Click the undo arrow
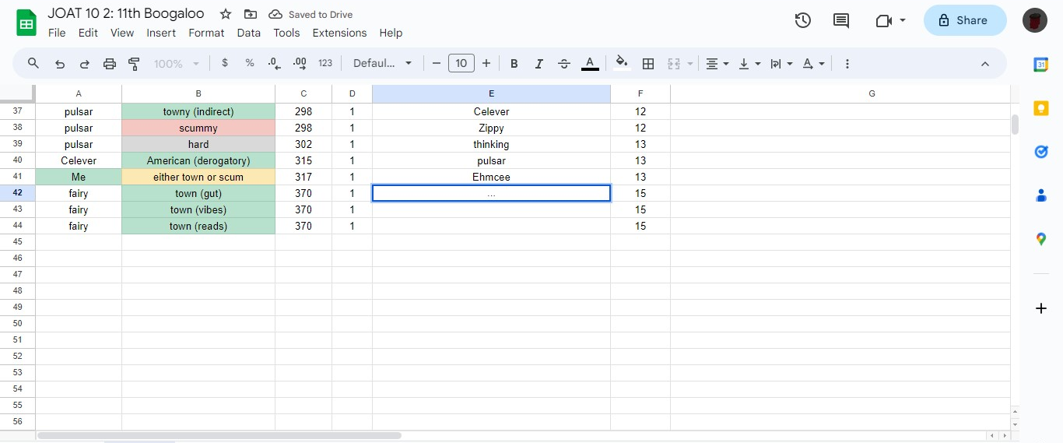The height and width of the screenshot is (443, 1063). tap(60, 64)
